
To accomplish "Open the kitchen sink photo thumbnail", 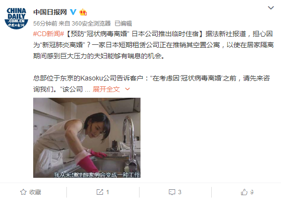I will [87, 138].
